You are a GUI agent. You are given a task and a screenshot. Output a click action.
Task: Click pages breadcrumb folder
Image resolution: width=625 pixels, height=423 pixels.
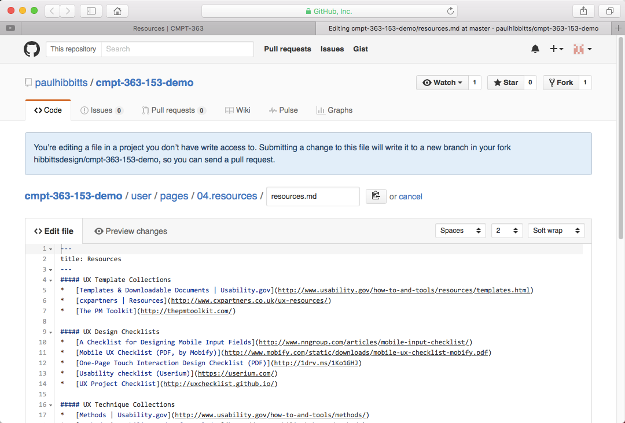tap(174, 196)
